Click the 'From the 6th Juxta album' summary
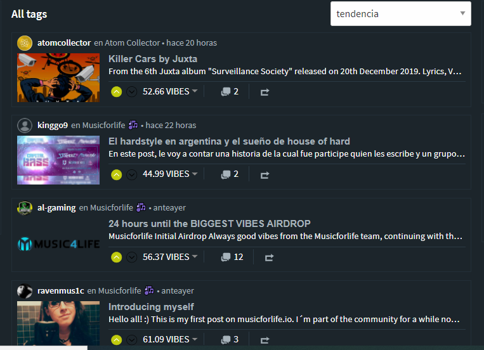The image size is (484, 350). click(285, 71)
